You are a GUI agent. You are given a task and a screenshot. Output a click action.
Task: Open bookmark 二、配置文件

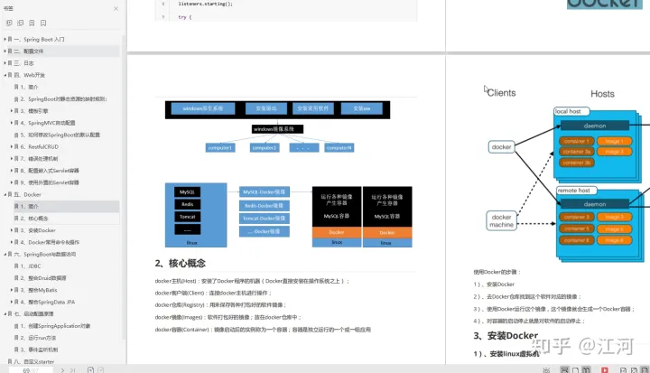pos(29,51)
